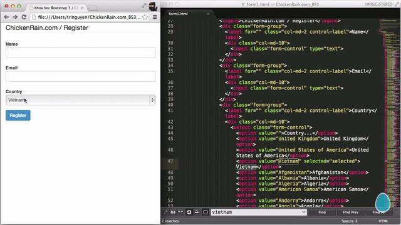Click the Chrome fullscreen arrows icon
Viewport: 401px width, 225px height.
144,6
